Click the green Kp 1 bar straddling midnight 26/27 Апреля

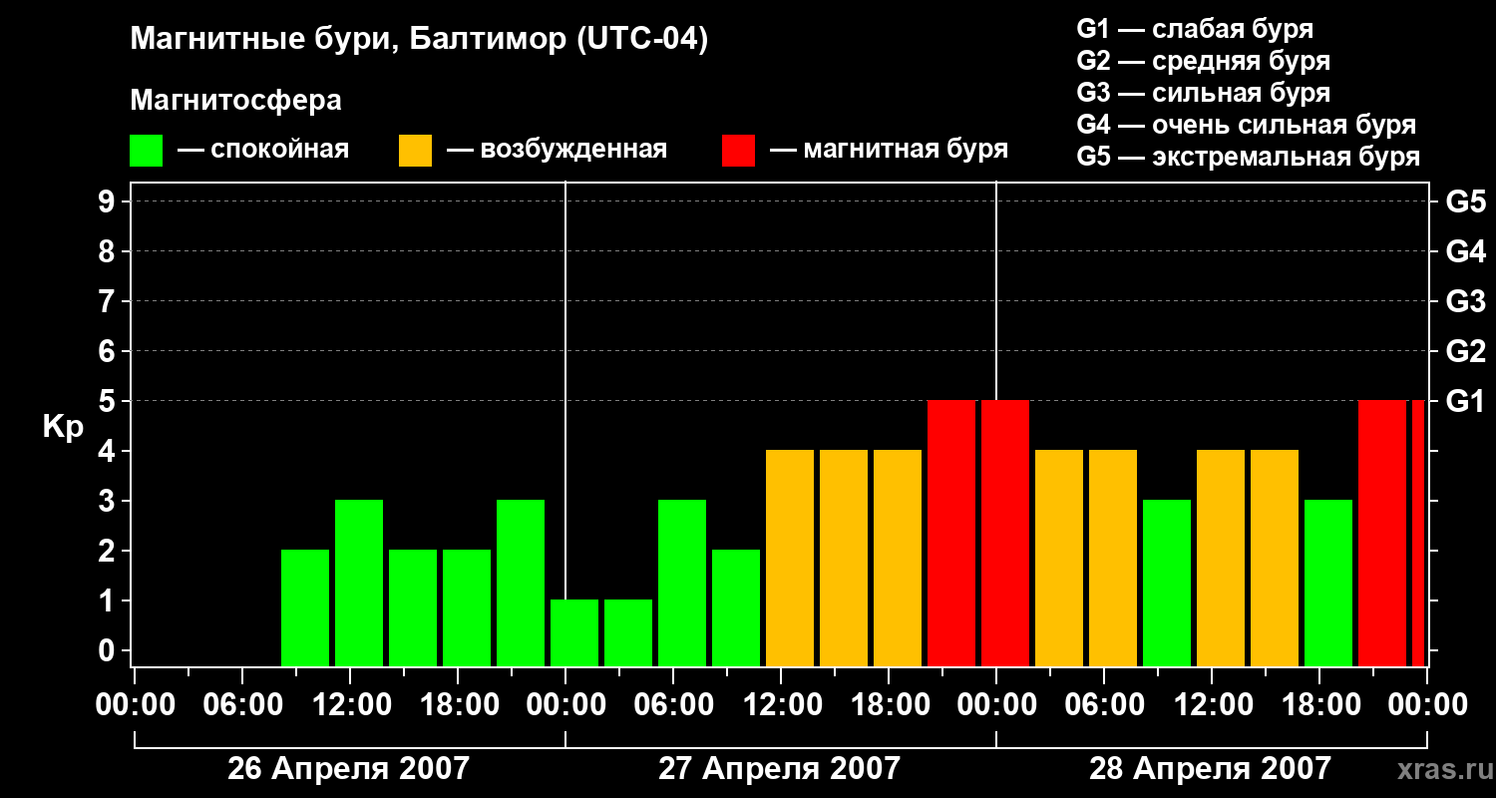click(574, 632)
